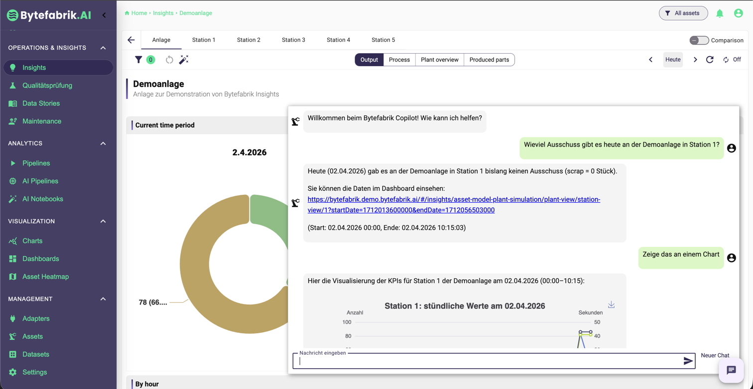Go back using the left arrow icon
The height and width of the screenshot is (389, 753).
(x=131, y=40)
